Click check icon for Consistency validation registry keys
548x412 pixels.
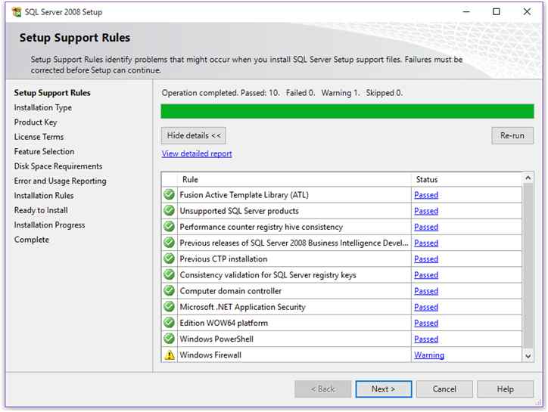169,274
